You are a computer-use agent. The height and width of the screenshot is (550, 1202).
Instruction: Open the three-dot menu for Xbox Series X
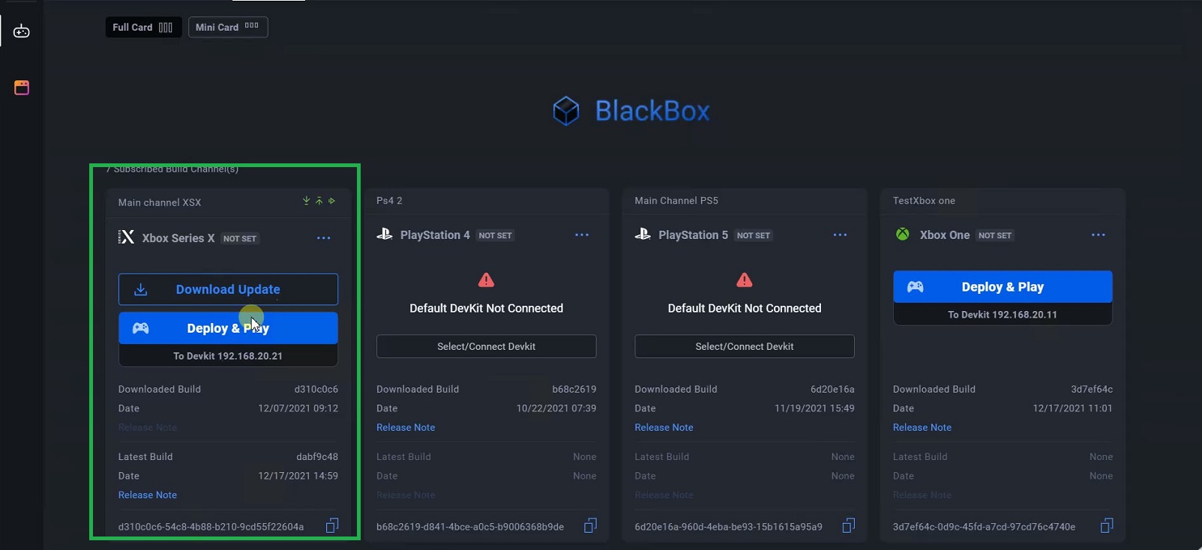click(x=323, y=238)
